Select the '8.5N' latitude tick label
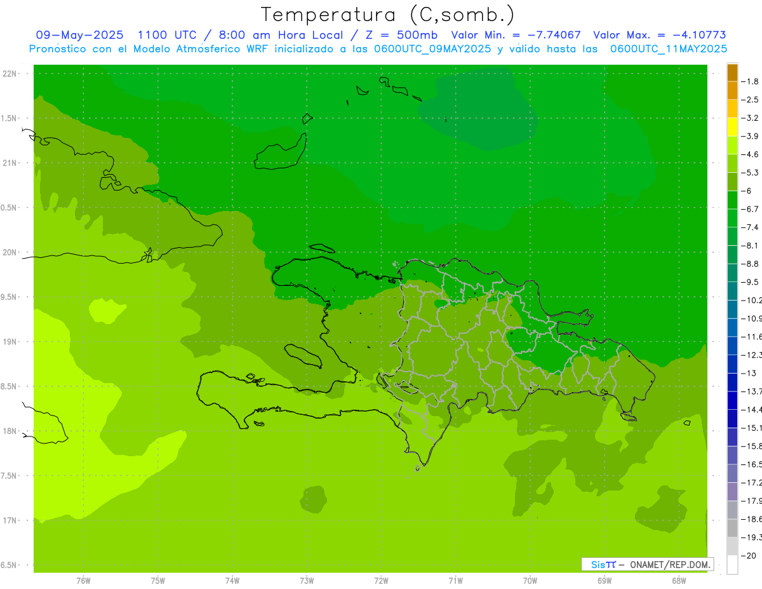The width and height of the screenshot is (762, 589). [x=9, y=386]
